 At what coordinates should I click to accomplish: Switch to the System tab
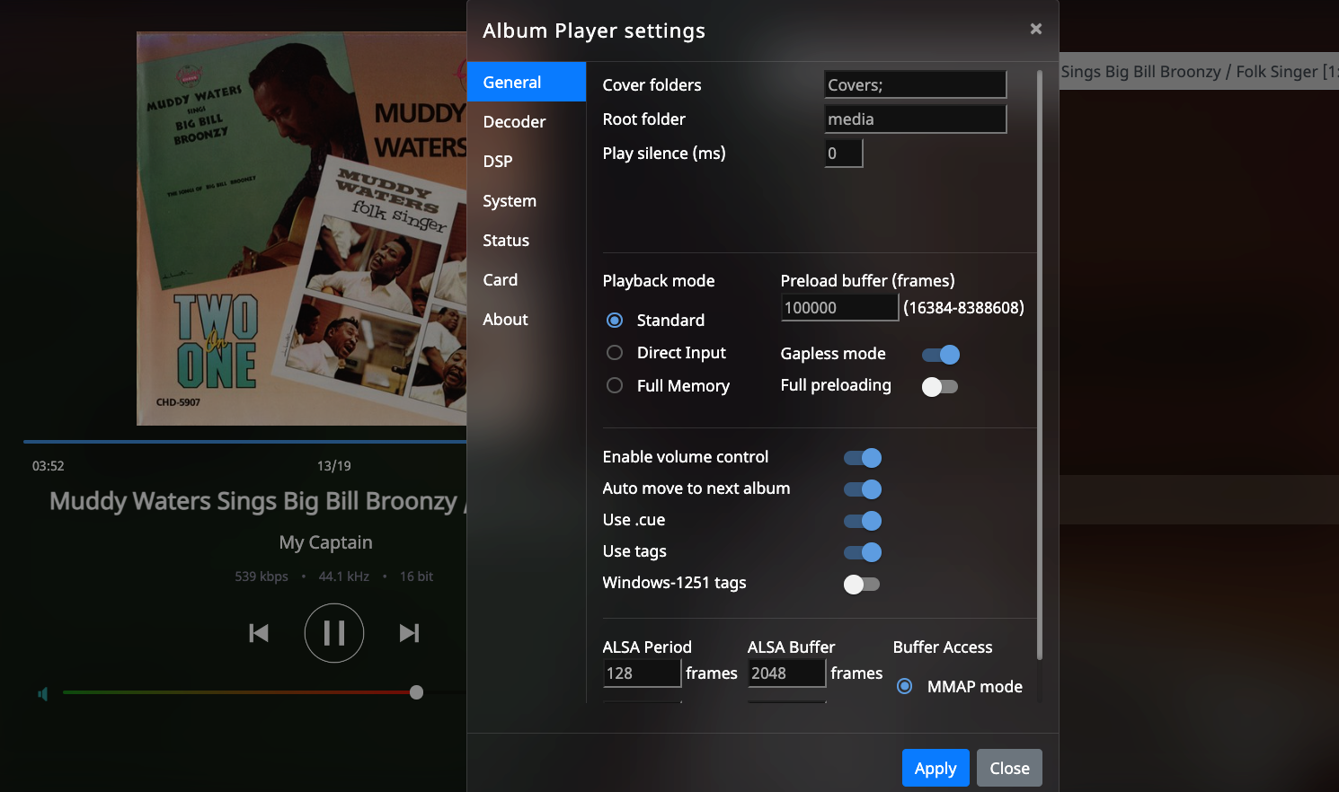(x=527, y=200)
